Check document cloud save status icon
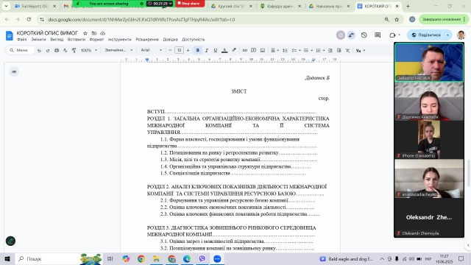Screen dimensions: 471x265 (103, 33)
